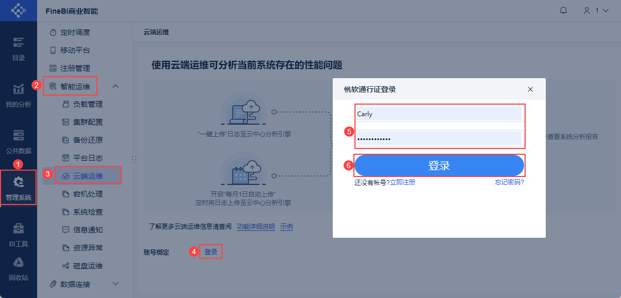621x298 pixels.
Task: Collapse the 智能运维 section chevron
Action: 116,86
